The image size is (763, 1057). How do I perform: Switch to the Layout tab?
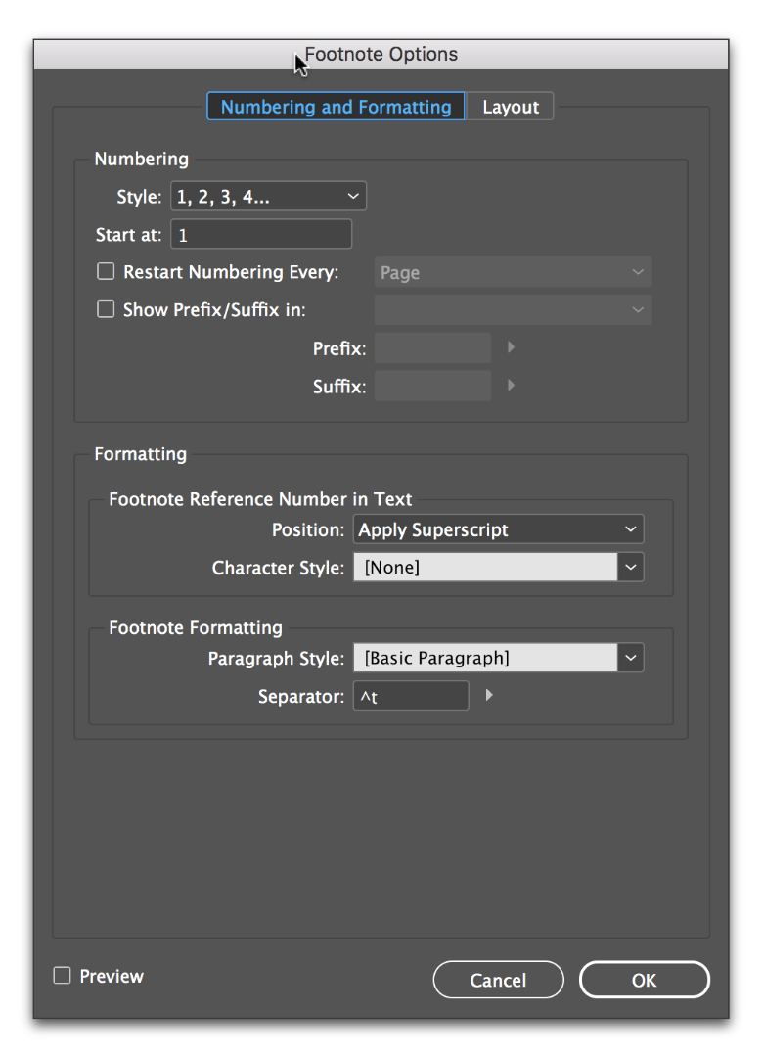pos(510,106)
